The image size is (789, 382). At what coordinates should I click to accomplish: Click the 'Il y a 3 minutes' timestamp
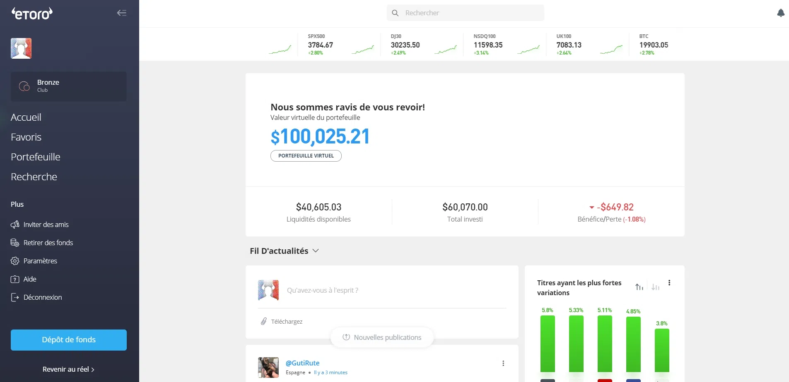pos(331,372)
